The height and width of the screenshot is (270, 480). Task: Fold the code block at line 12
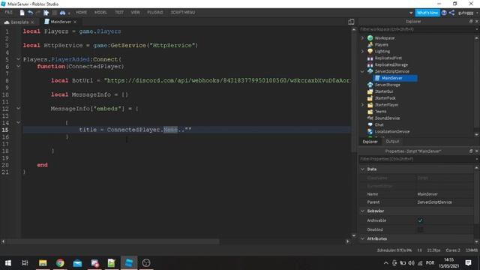[x=18, y=108]
